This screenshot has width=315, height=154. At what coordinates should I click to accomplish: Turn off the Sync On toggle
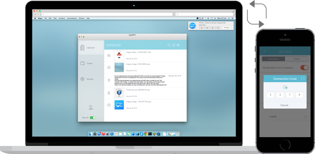(93, 117)
